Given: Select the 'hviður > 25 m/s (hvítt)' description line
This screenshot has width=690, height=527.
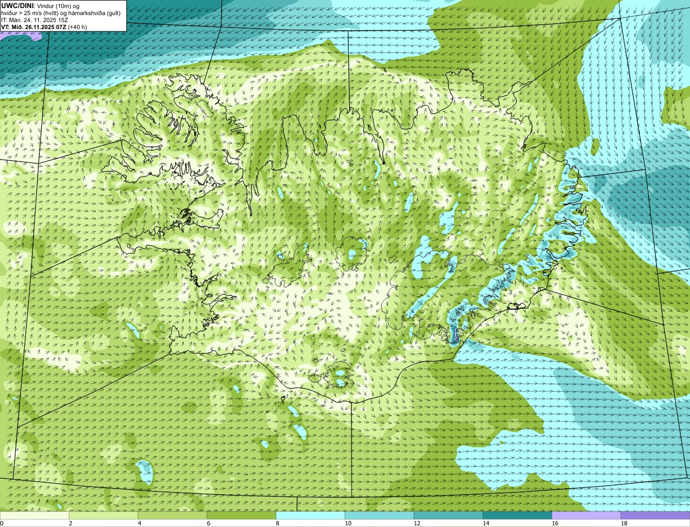Looking at the screenshot, I should click(61, 12).
